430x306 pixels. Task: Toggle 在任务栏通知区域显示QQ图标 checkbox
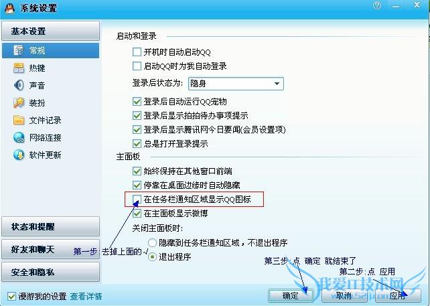[x=137, y=200]
